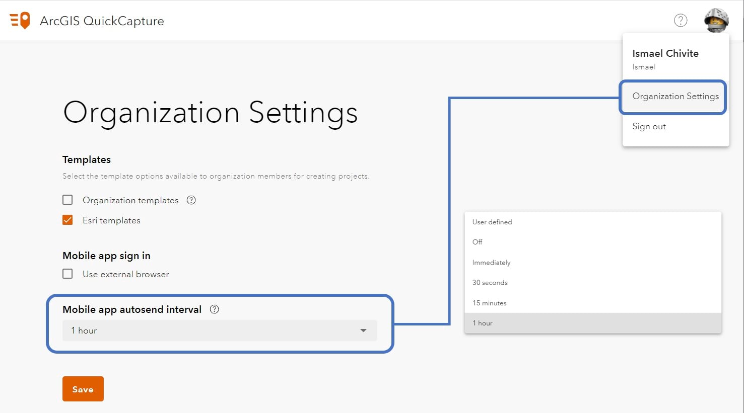The image size is (744, 413).
Task: Click the Ismael Chivite account name
Action: pyautogui.click(x=665, y=53)
